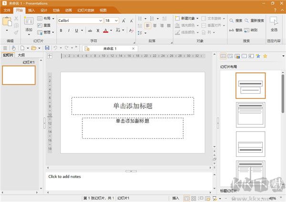This screenshot has width=286, height=202.
Task: Click the new document icon
Action: 22,48
